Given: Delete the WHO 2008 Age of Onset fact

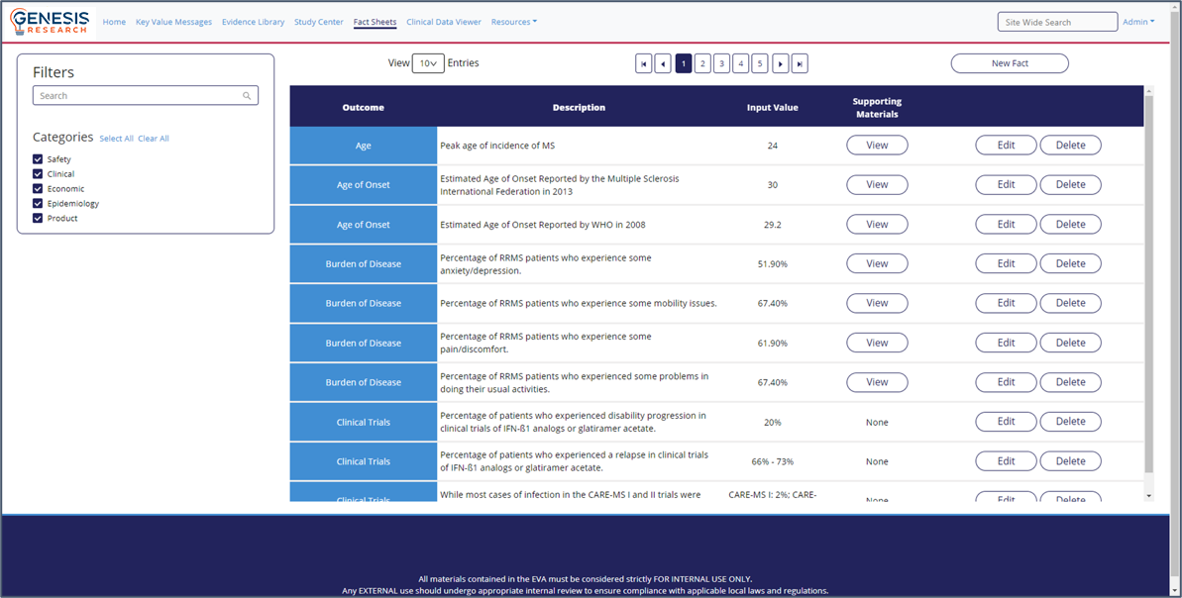Looking at the screenshot, I should tap(1070, 225).
